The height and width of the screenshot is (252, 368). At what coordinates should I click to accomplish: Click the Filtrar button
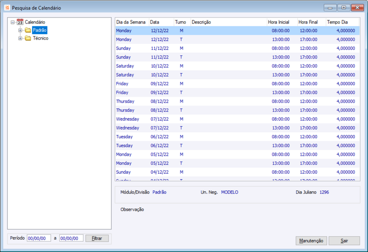click(x=97, y=238)
